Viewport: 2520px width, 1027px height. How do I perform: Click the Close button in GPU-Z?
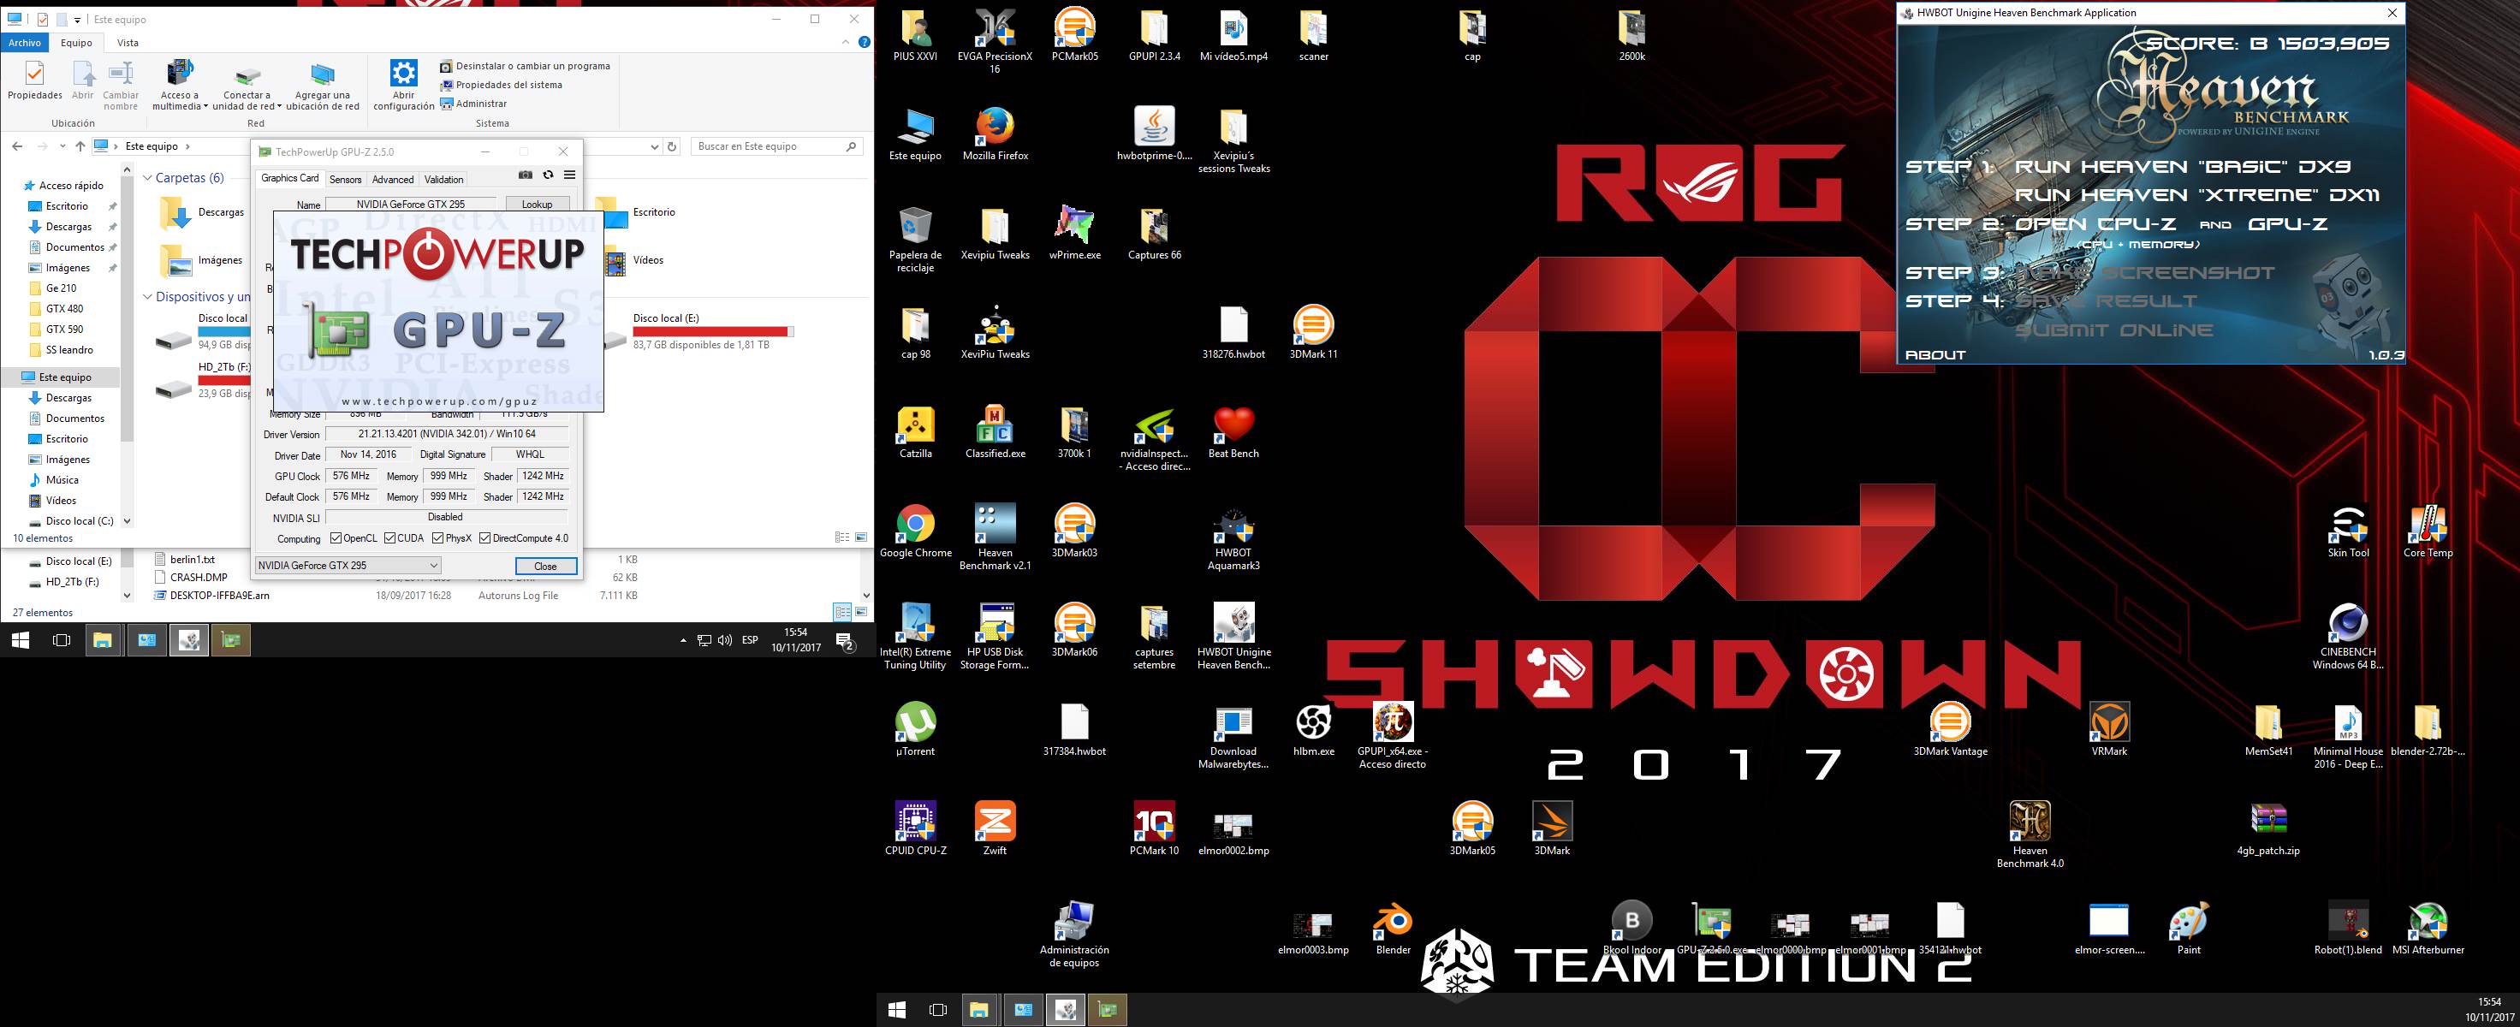(546, 567)
